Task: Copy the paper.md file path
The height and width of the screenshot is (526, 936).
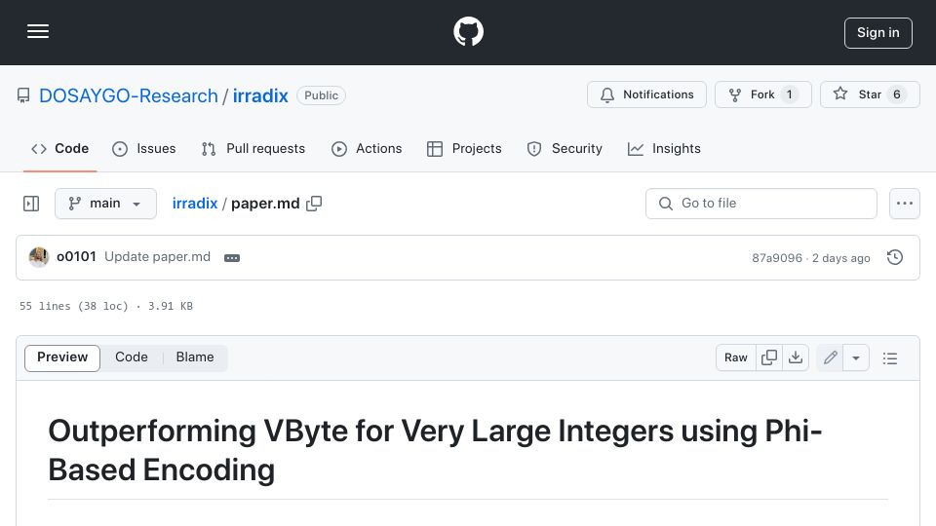Action: pyautogui.click(x=314, y=204)
